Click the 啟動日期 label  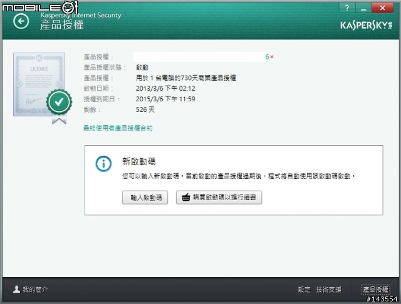click(x=98, y=88)
